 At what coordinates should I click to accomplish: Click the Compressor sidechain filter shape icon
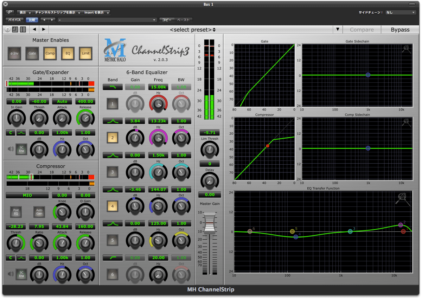click(x=21, y=257)
